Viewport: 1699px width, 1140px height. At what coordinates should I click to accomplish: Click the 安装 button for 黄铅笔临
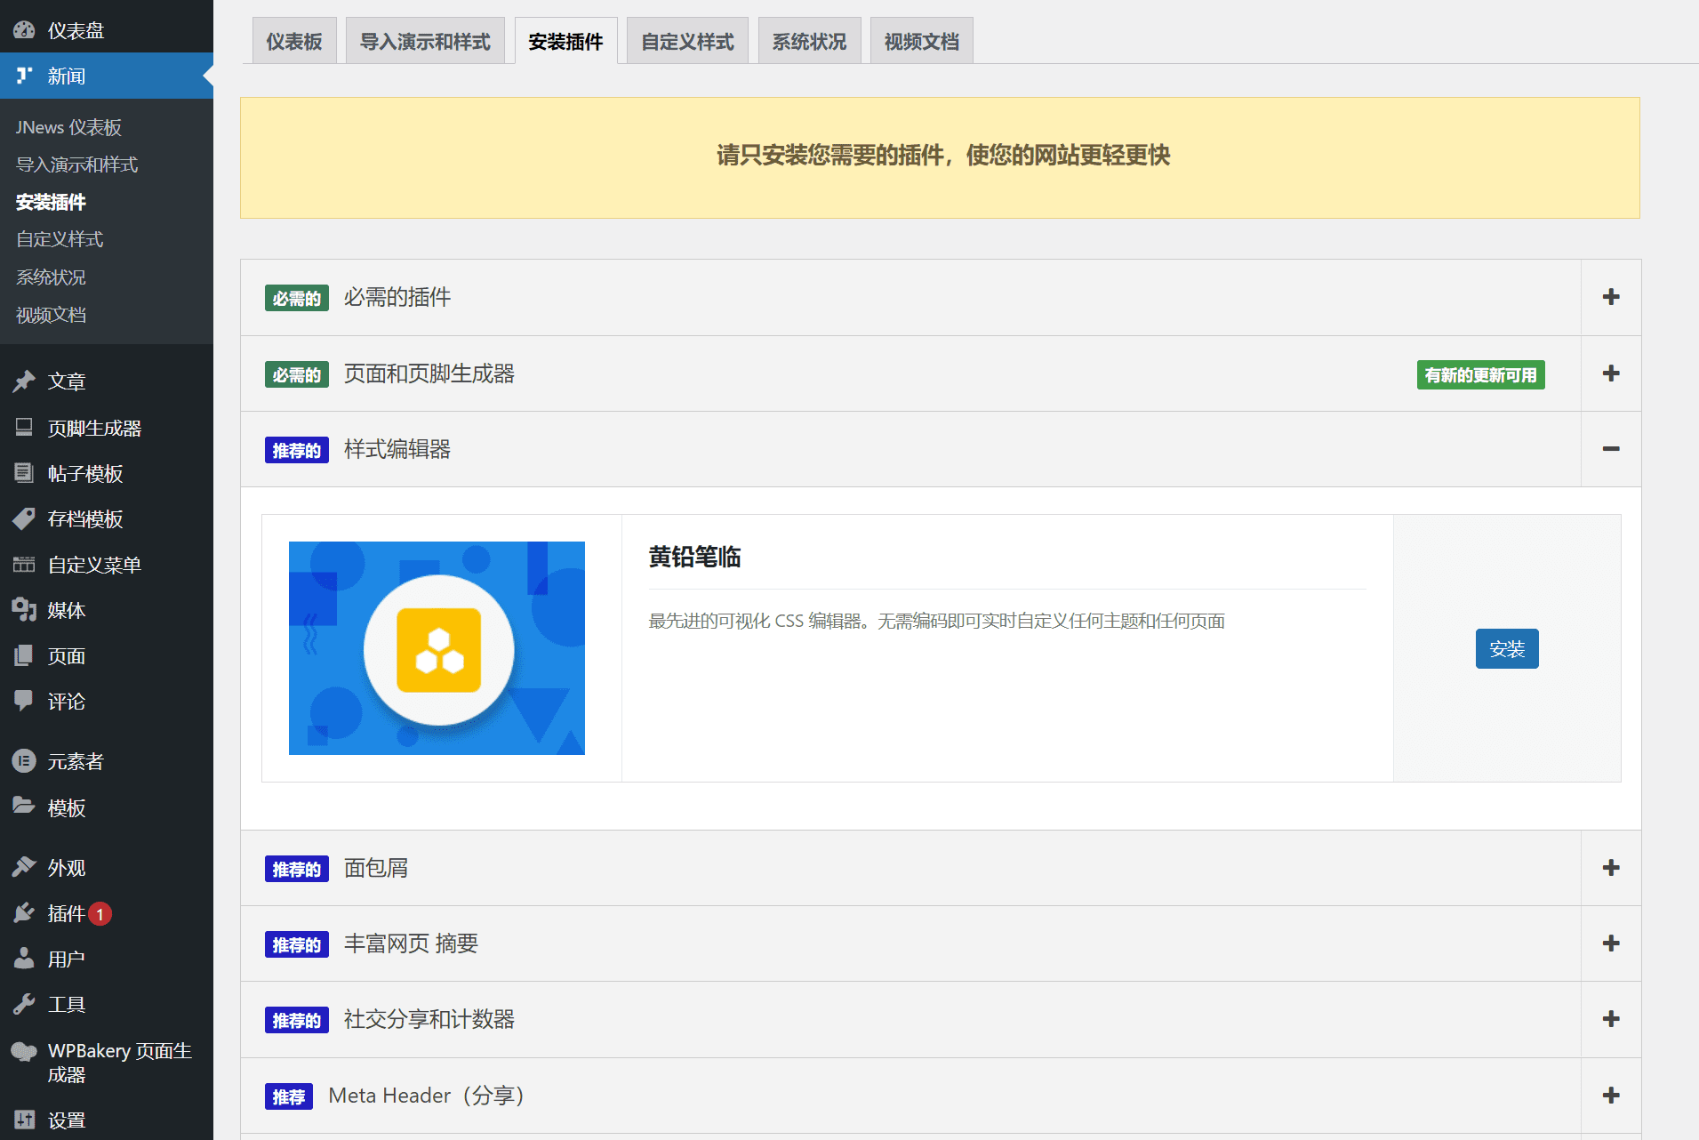tap(1506, 648)
